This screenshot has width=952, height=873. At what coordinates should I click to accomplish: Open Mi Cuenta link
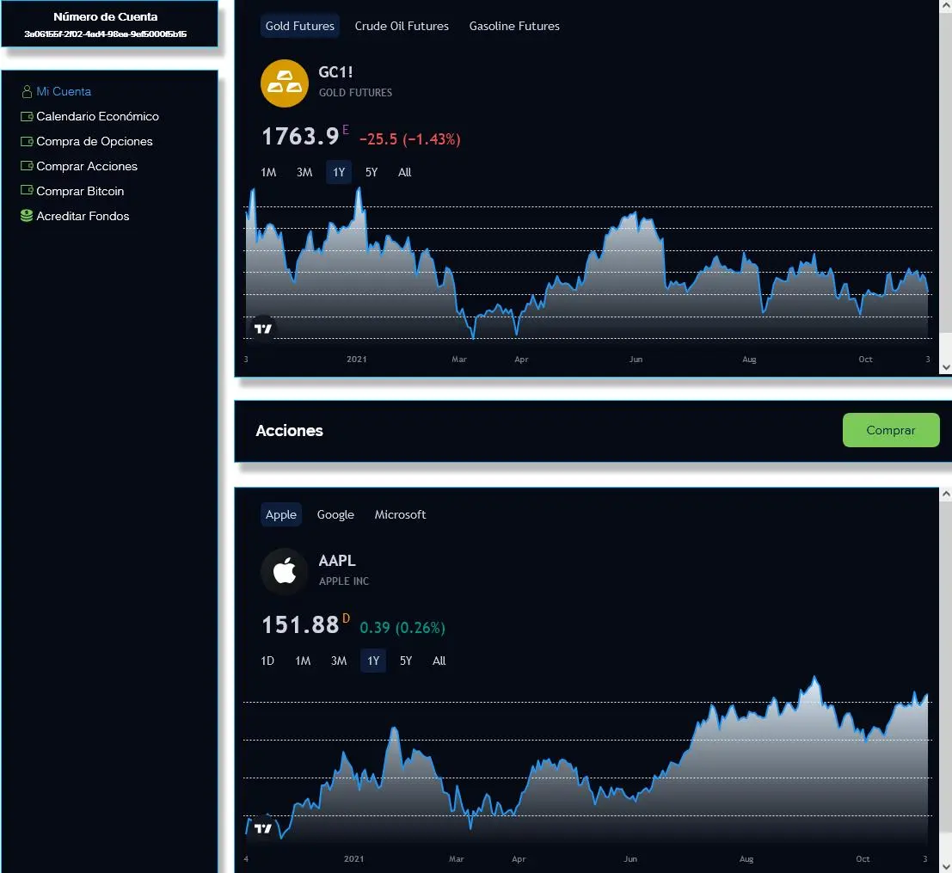click(64, 92)
